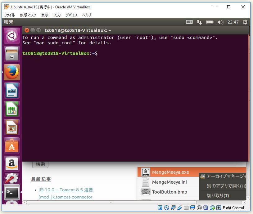The image size is (253, 214).
Task: Click the Right Control host key label
Action: 233,208
